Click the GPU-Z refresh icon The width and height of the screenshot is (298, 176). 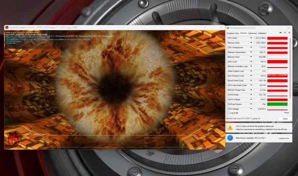tap(285, 33)
